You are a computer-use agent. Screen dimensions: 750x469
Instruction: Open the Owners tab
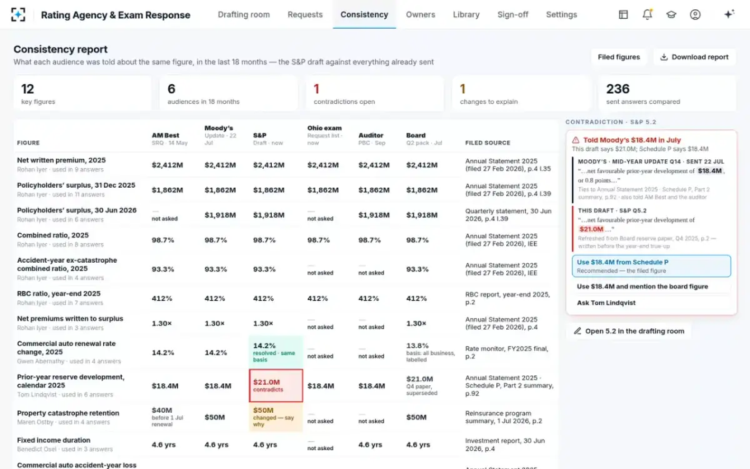tap(421, 14)
